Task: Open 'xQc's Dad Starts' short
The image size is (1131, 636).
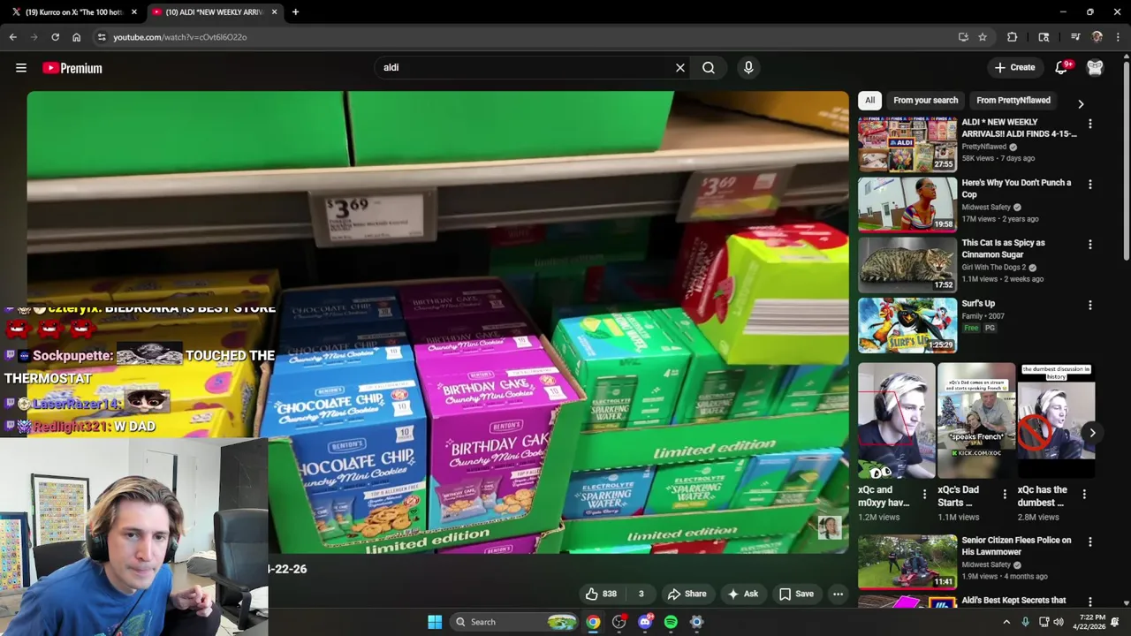Action: coord(976,420)
